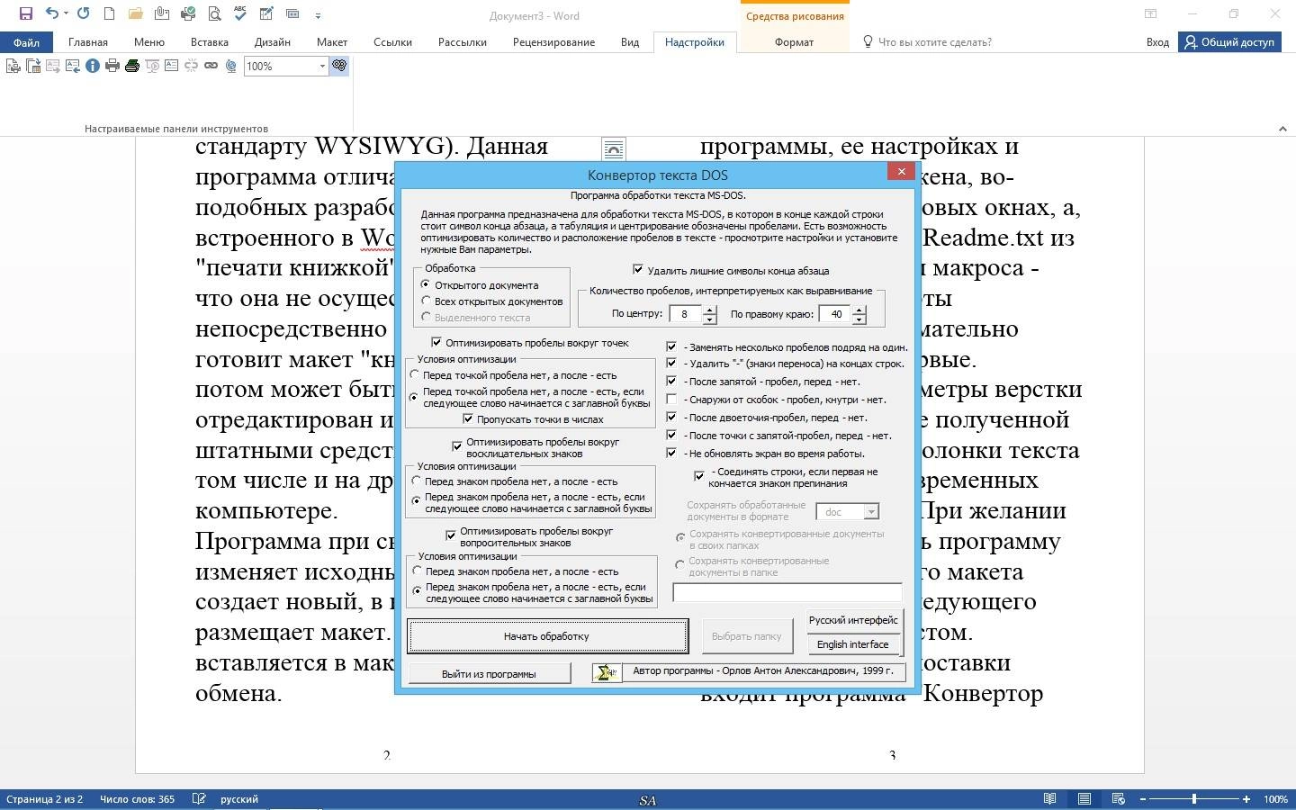
Task: Enable 'Снаружи от скобок - пробел' checkbox
Action: pos(671,399)
